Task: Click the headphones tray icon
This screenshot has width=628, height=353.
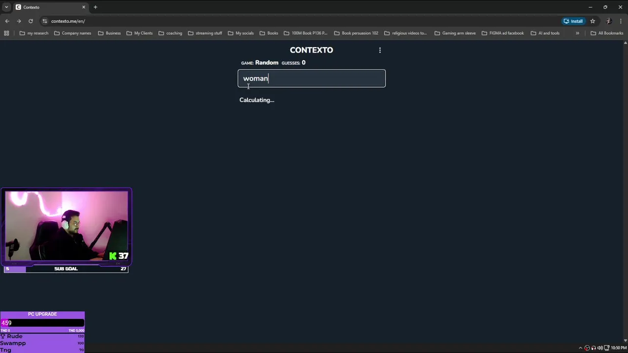Action: pyautogui.click(x=594, y=348)
